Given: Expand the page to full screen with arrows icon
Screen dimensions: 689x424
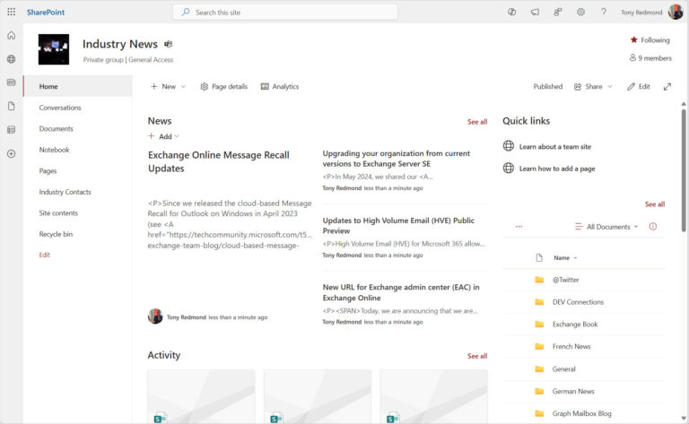Looking at the screenshot, I should pyautogui.click(x=667, y=87).
